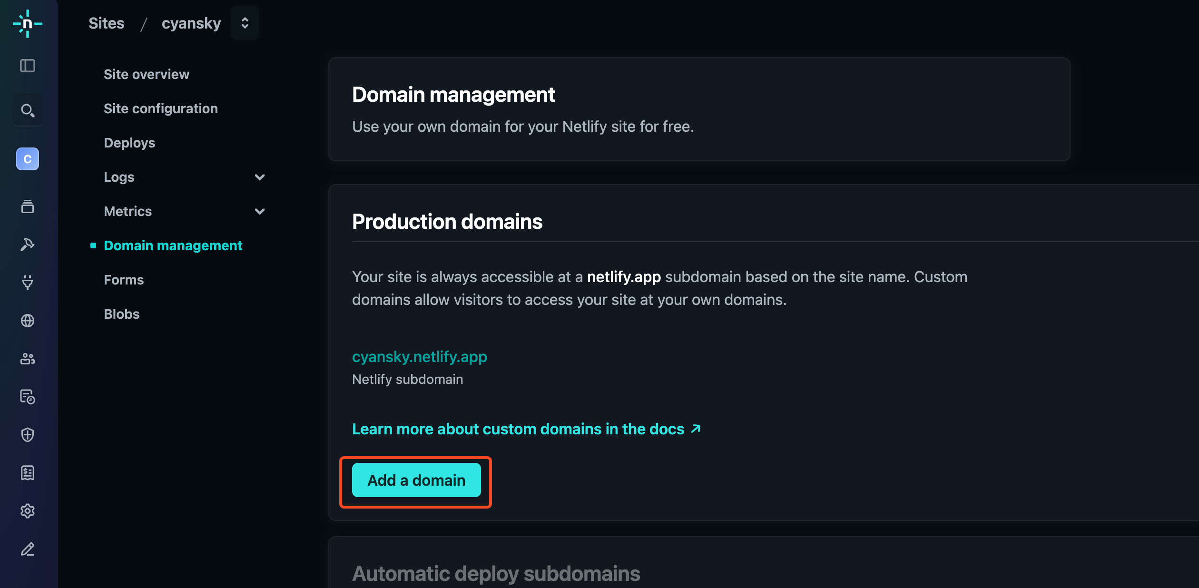Open the audit log clock icon
Viewport: 1199px width, 588px height.
click(x=28, y=397)
